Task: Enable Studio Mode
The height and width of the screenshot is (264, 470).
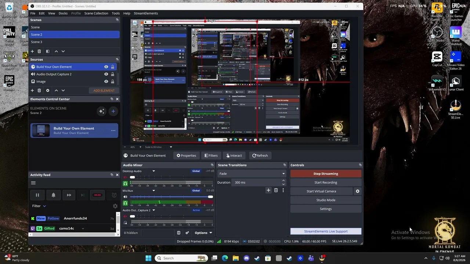Action: click(326, 200)
